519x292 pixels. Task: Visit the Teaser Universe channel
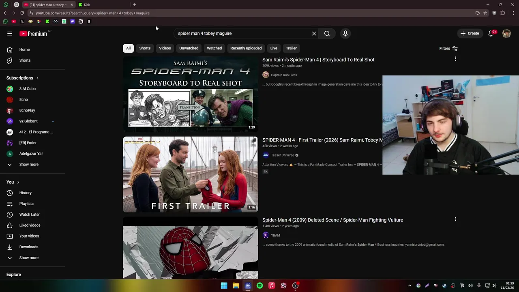point(283,155)
